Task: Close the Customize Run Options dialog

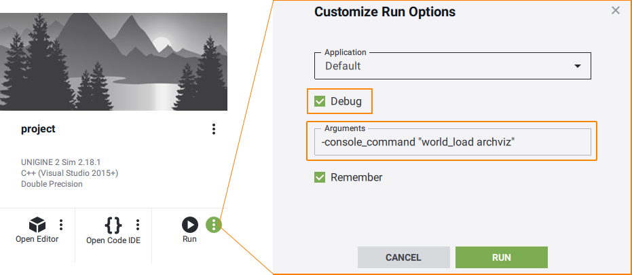Action: (616, 10)
